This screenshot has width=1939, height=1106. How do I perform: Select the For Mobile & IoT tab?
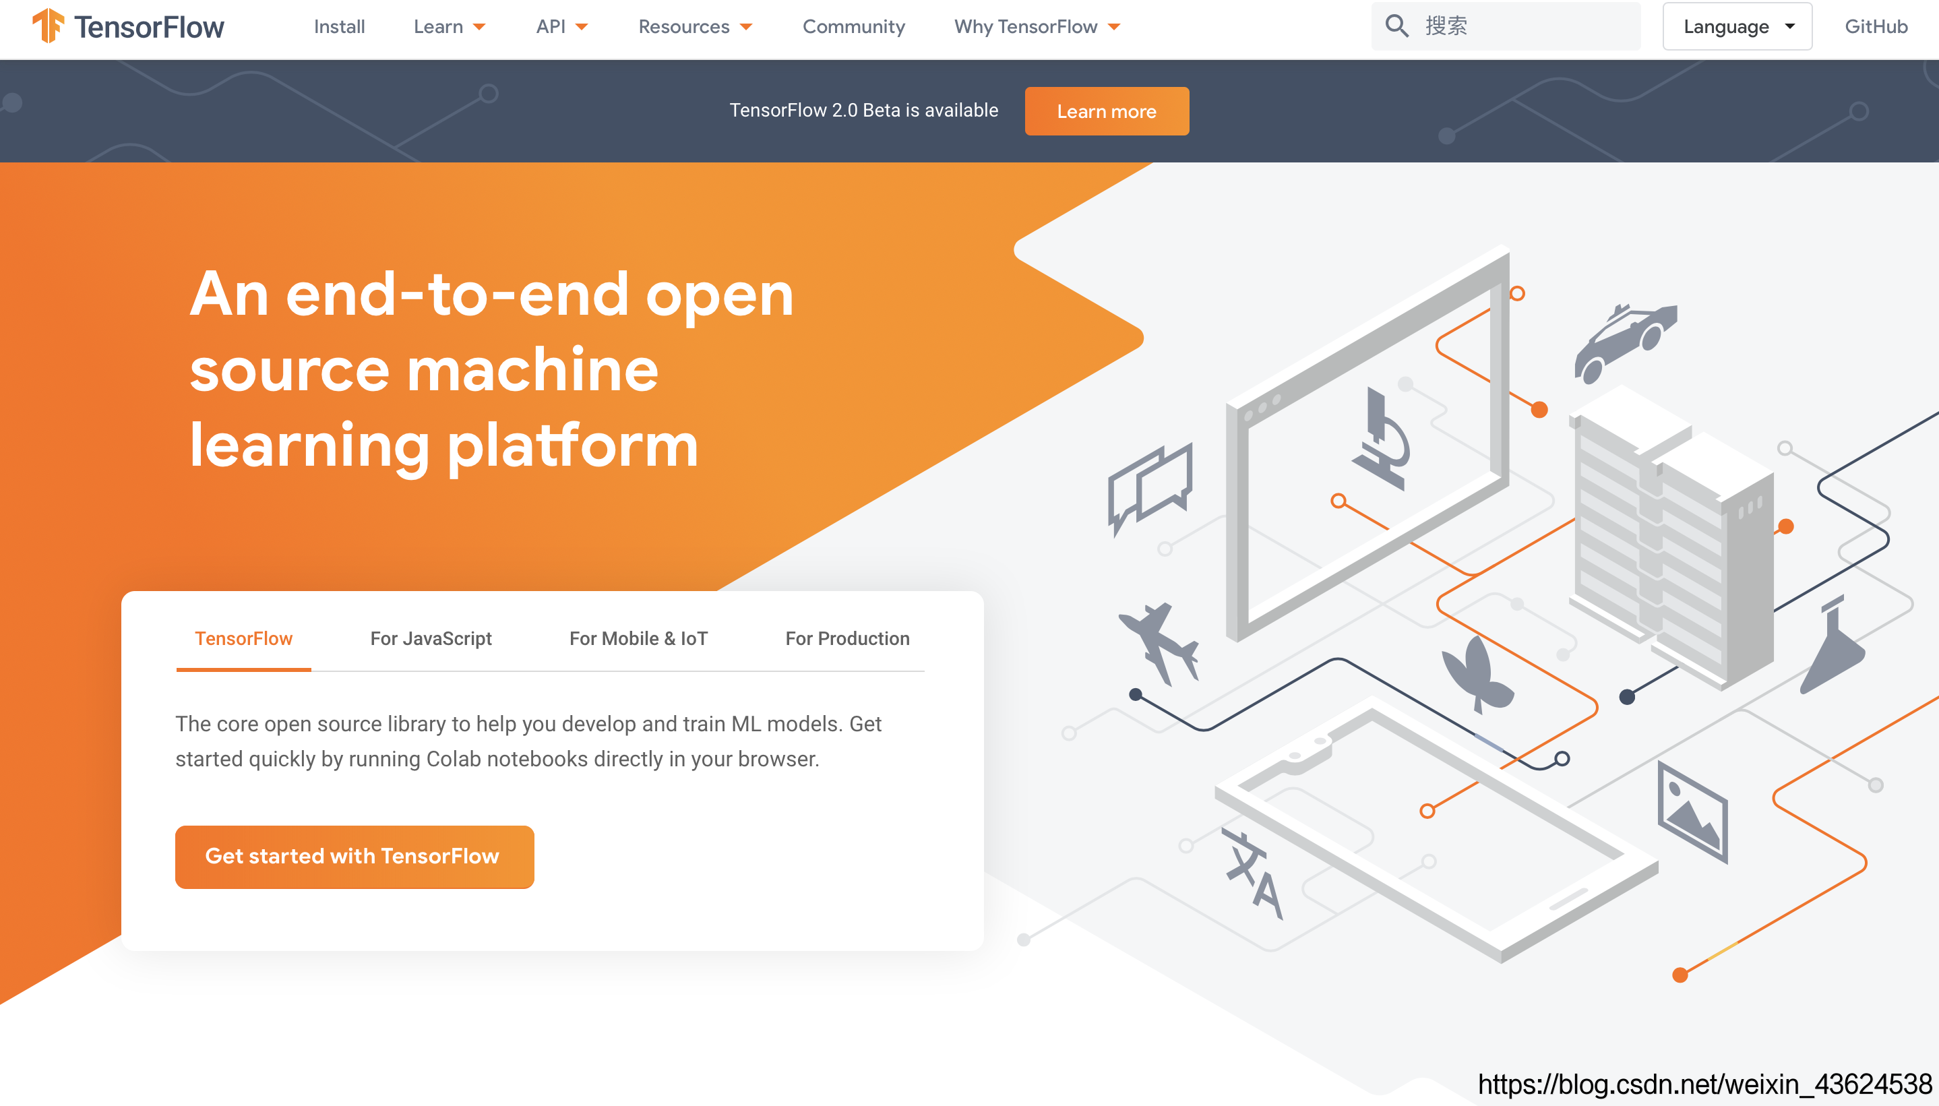[x=638, y=638]
